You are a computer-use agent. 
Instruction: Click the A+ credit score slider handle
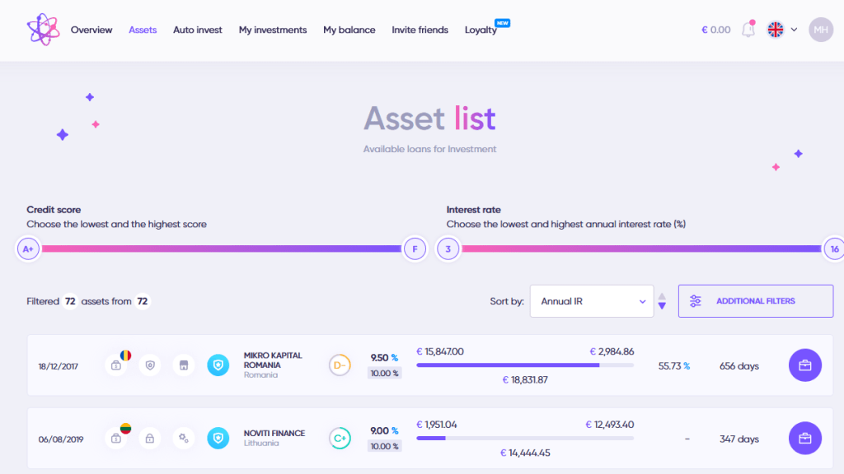[x=28, y=249]
